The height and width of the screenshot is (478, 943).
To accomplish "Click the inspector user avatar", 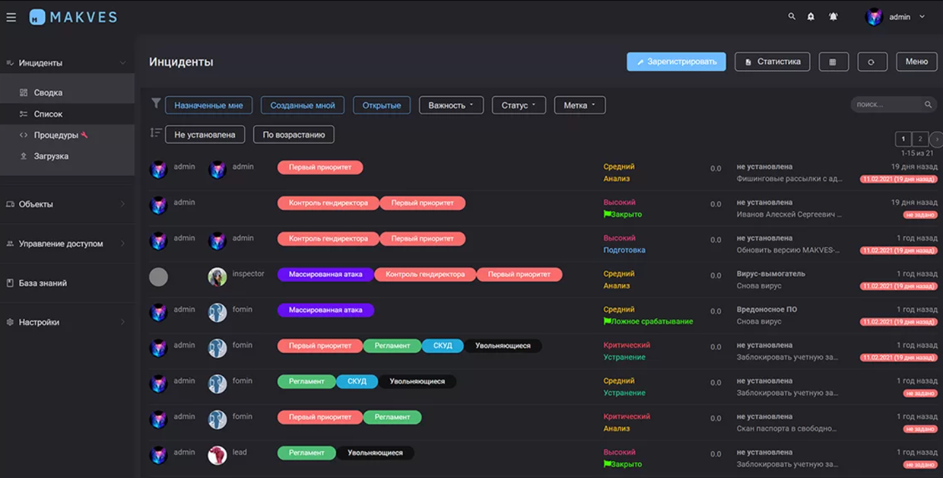I will (218, 277).
